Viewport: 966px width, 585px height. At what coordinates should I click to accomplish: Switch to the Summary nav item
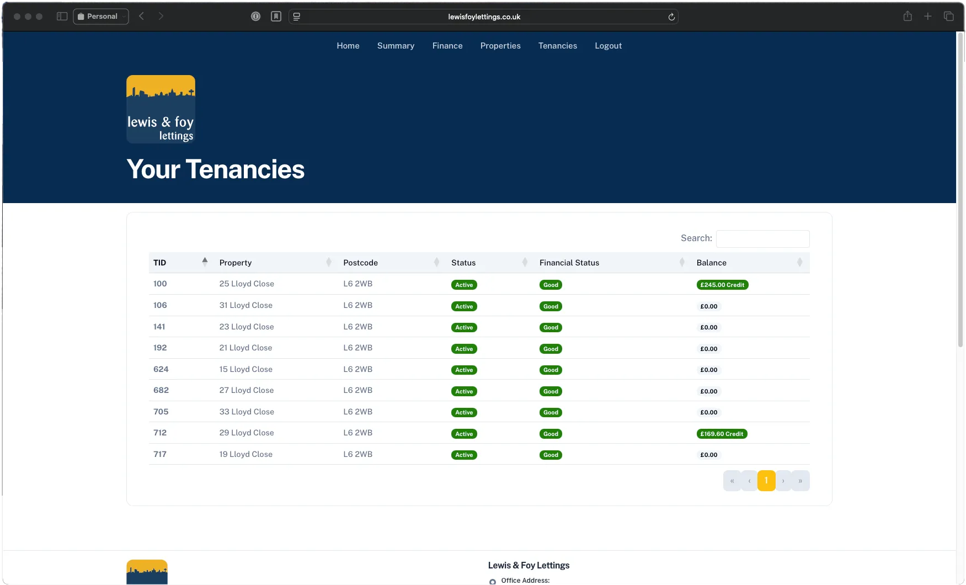(395, 46)
